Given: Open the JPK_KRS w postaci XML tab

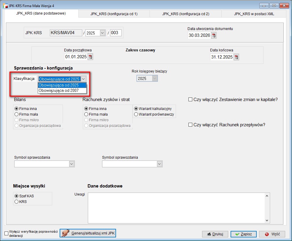Looking at the screenshot, I should pos(254,14).
